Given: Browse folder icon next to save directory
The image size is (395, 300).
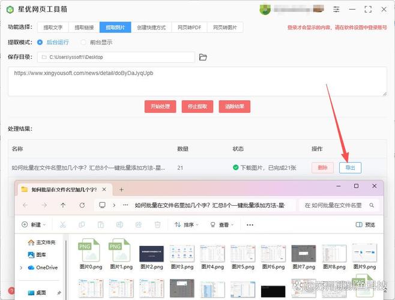Looking at the screenshot, I should pyautogui.click(x=203, y=57).
